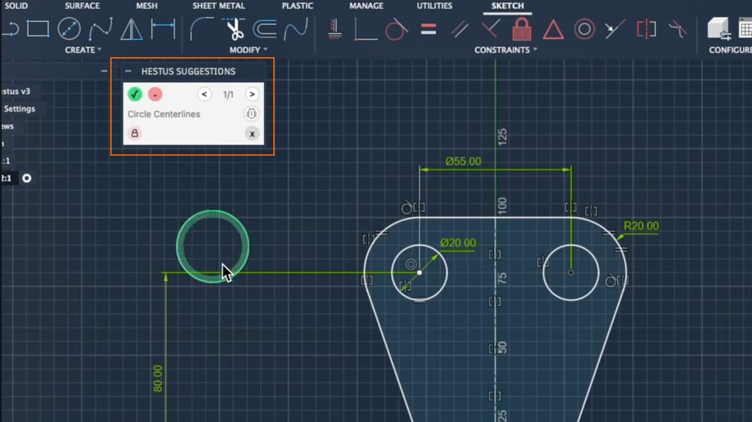Open the Utilities ribbon tab
This screenshot has width=752, height=422.
(434, 6)
